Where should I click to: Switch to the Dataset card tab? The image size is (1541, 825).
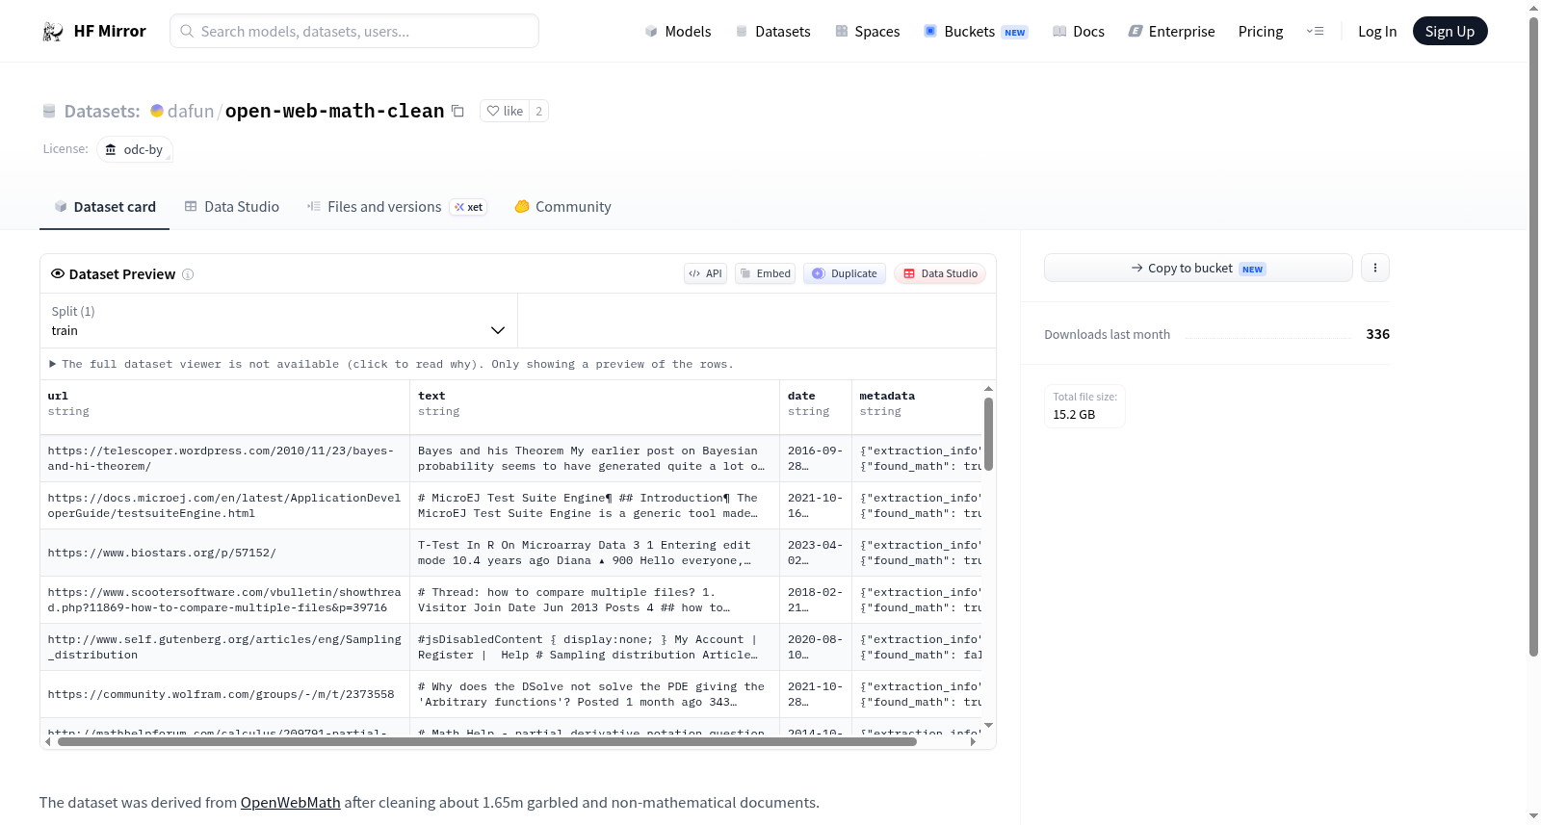click(104, 207)
